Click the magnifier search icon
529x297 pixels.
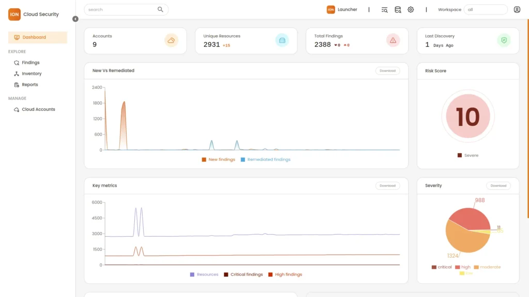tap(160, 9)
